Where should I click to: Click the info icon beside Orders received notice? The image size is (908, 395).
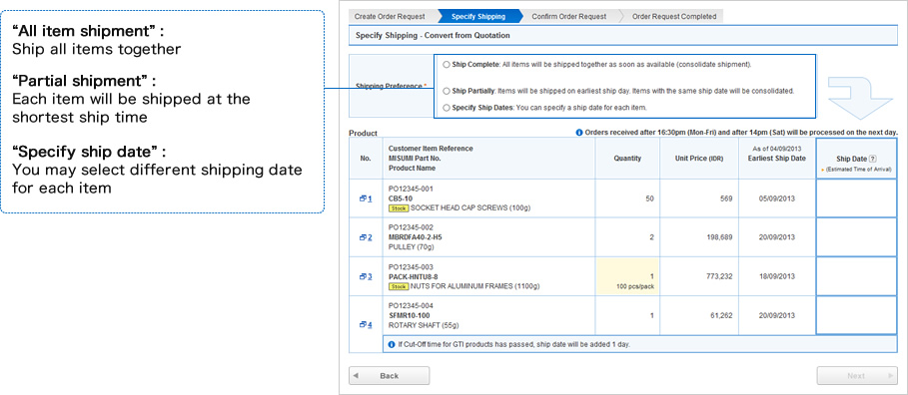(579, 133)
